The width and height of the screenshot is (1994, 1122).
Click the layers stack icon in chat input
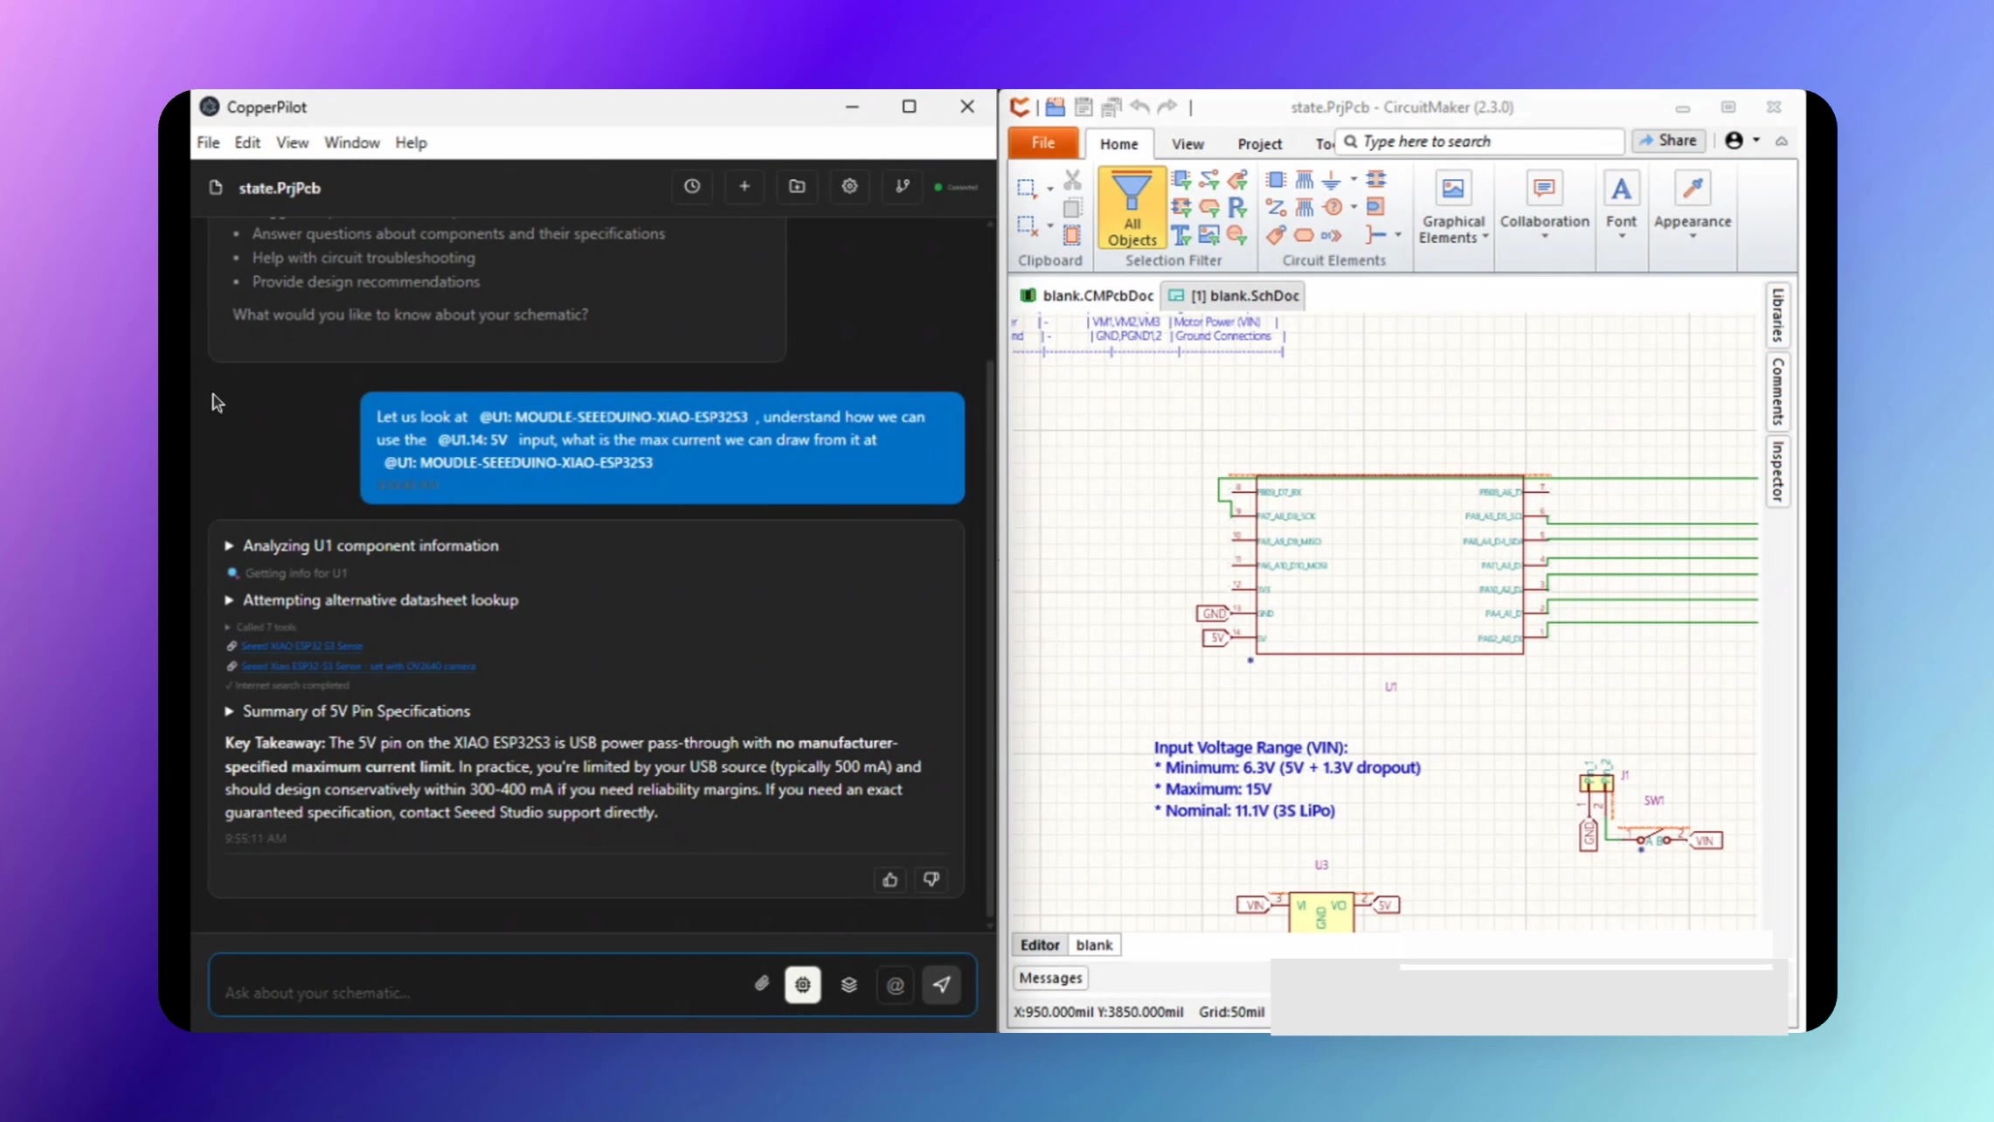[x=849, y=985]
